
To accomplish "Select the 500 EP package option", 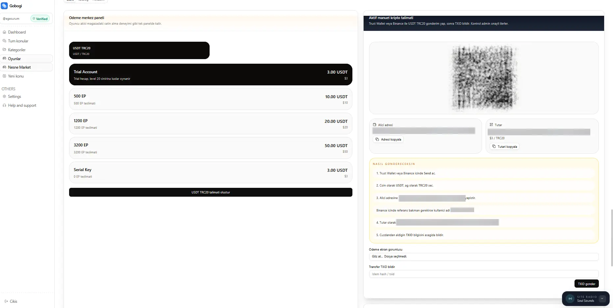I will click(x=211, y=99).
